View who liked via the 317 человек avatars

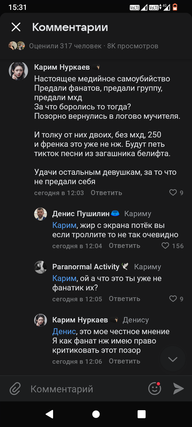click(17, 46)
